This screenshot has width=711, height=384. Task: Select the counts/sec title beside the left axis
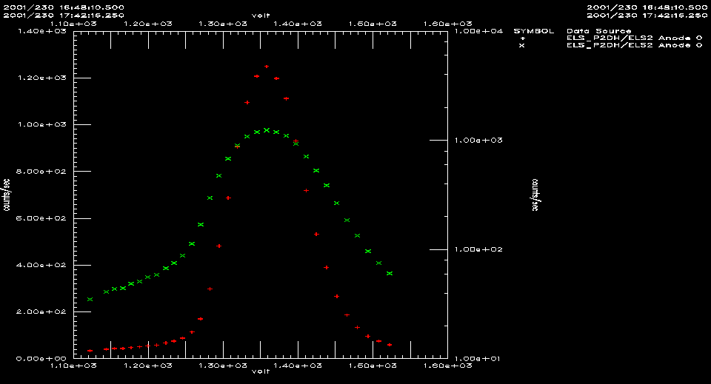coord(7,195)
